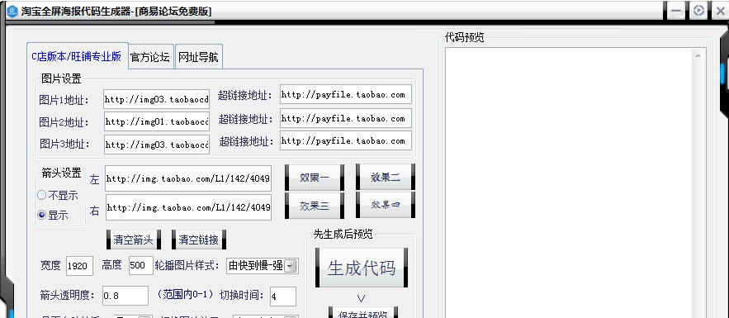Focus the 超链接地址 field in 图片3 row
The height and width of the screenshot is (318, 729).
tap(345, 140)
